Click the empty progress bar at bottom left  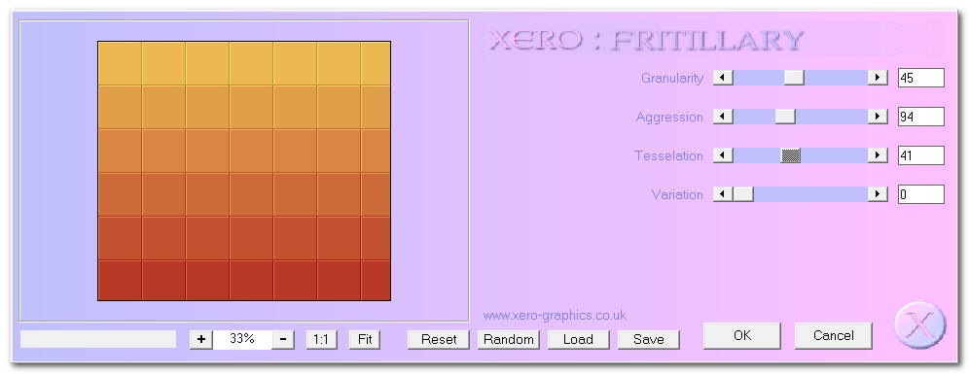click(x=98, y=339)
